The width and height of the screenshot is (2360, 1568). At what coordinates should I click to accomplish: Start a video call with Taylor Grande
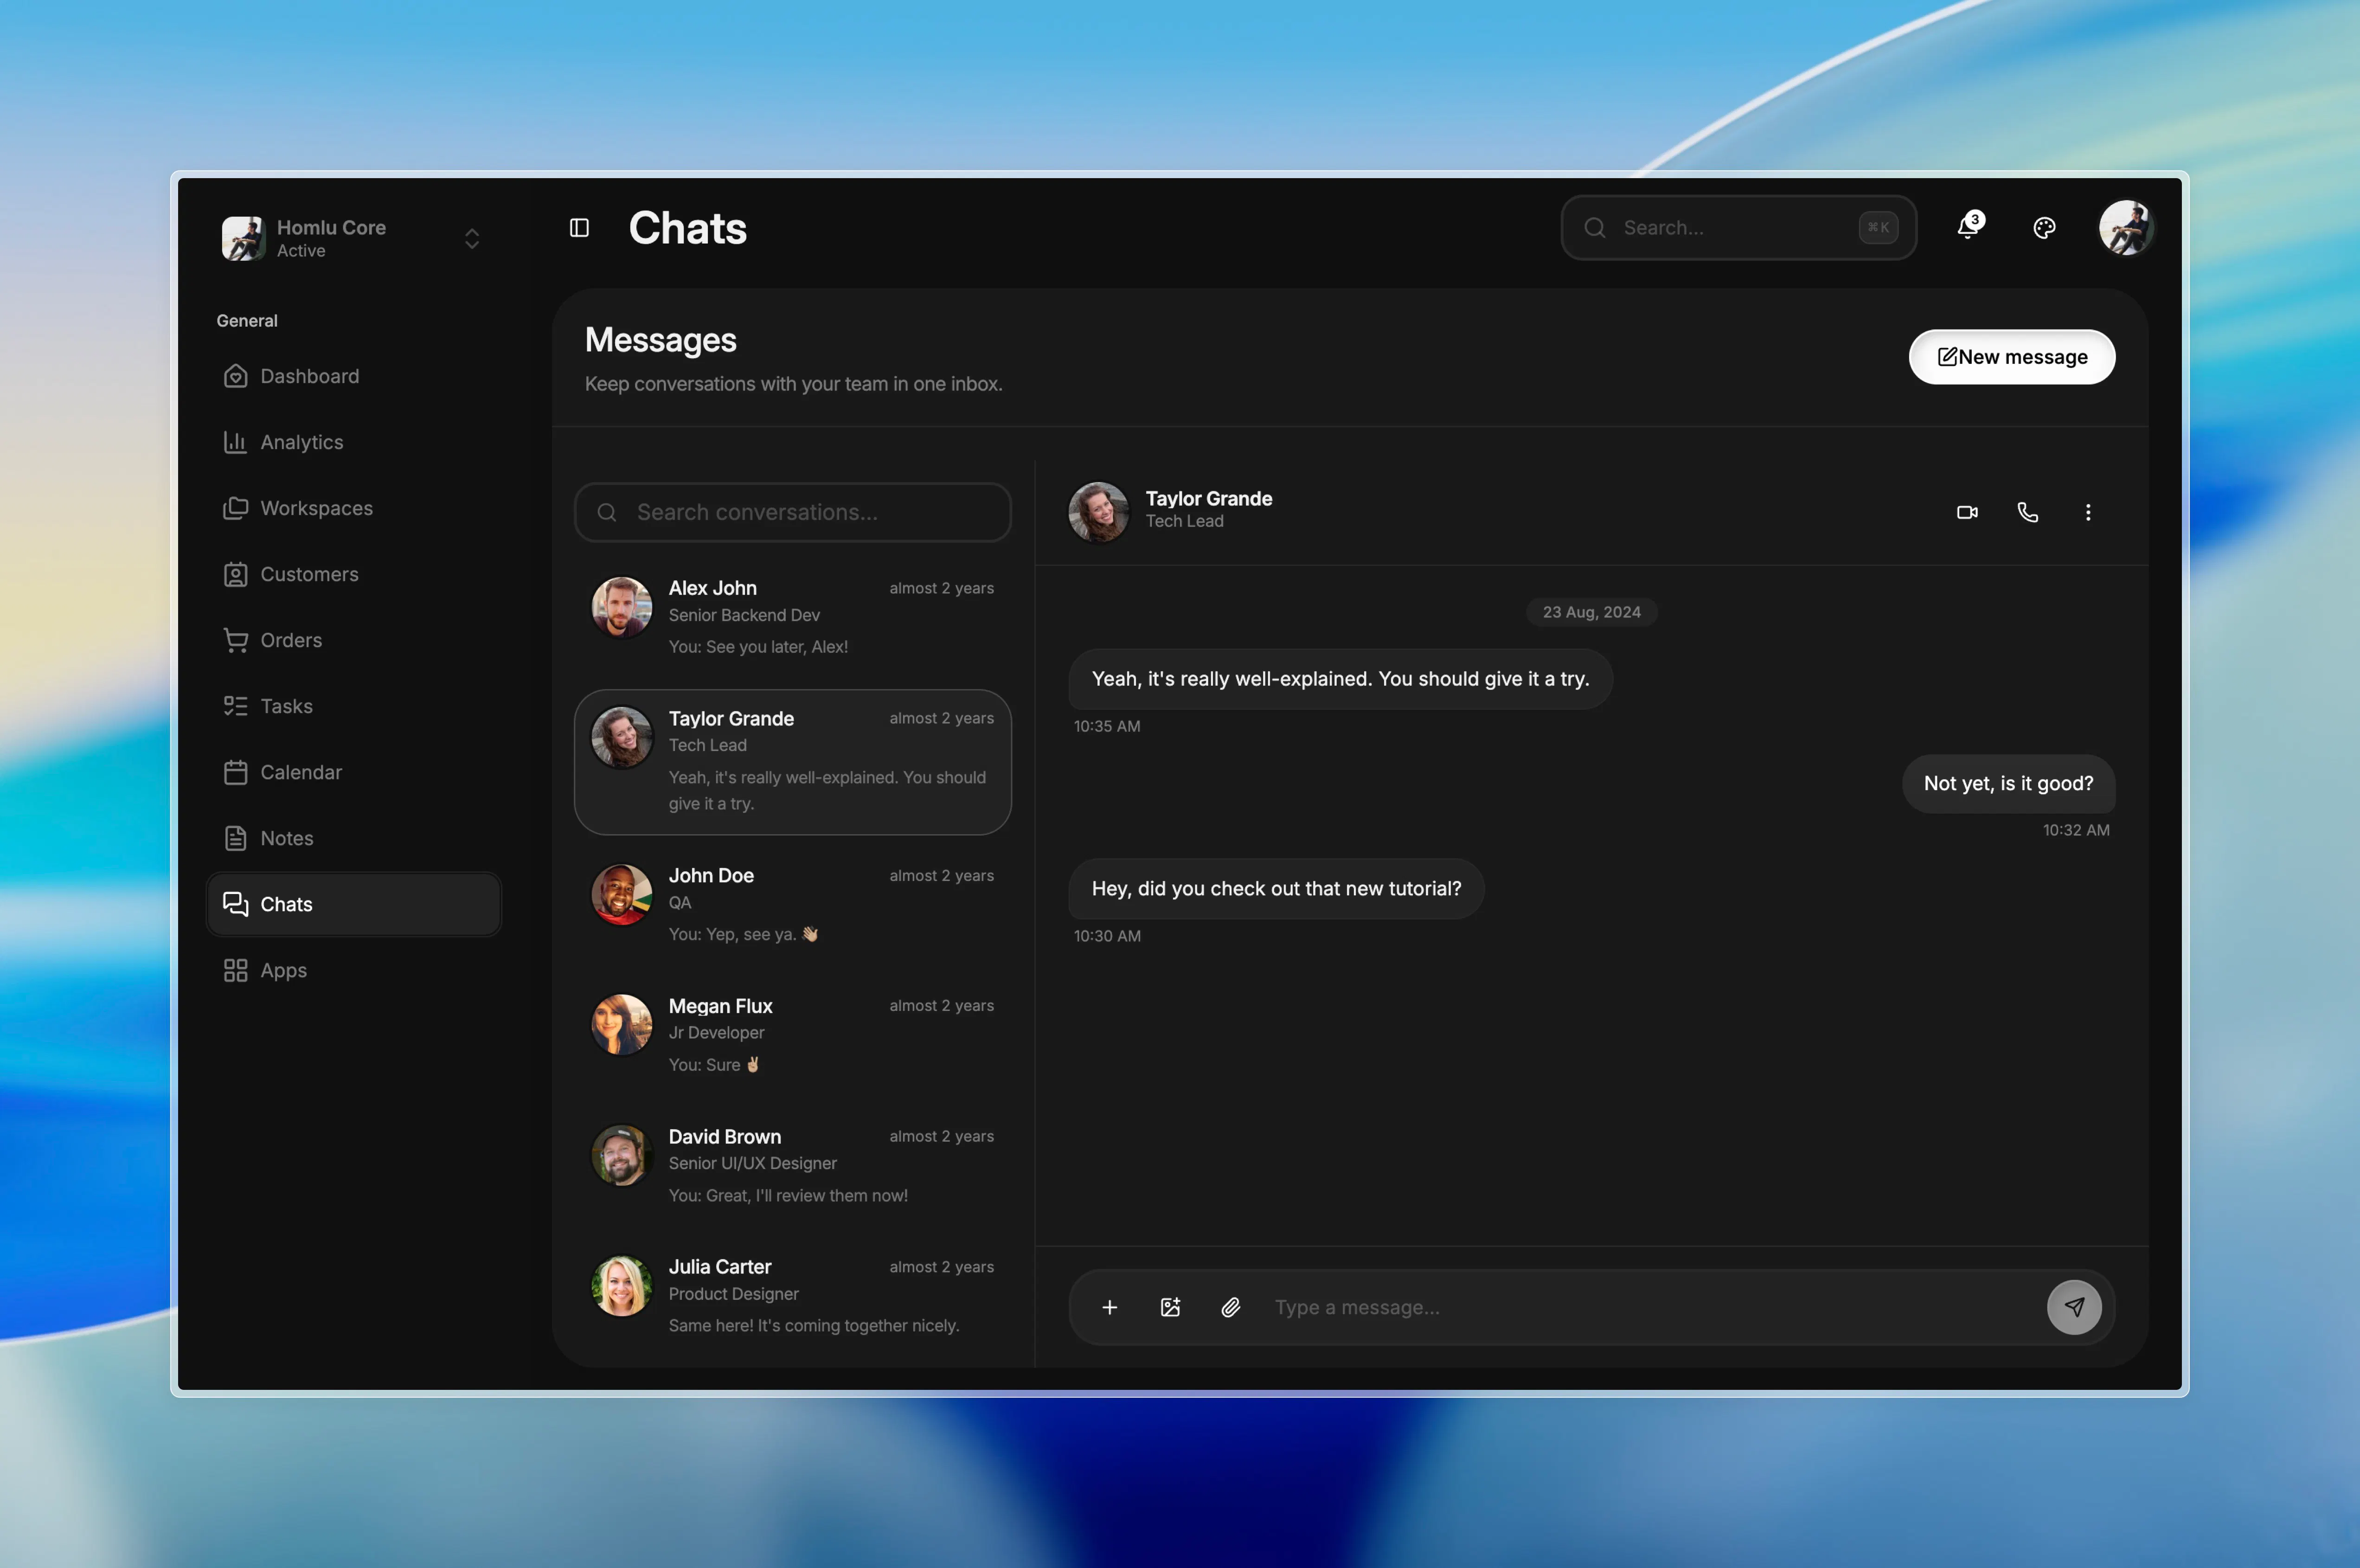pyautogui.click(x=1966, y=512)
